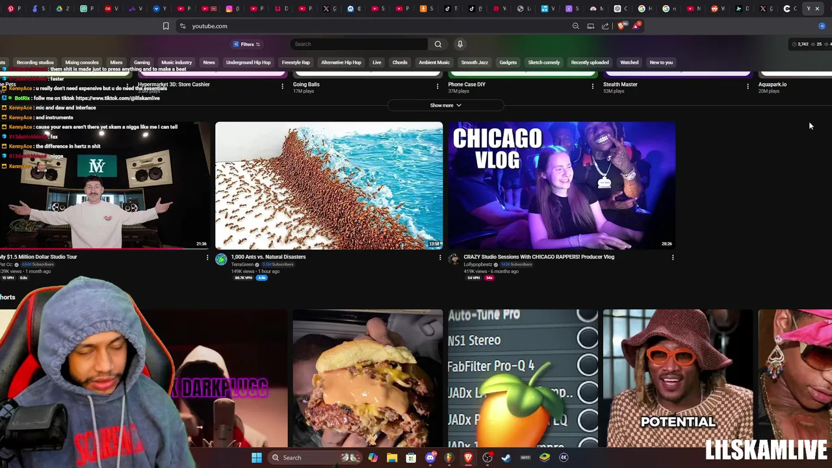Viewport: 832px width, 468px height.
Task: Select the Gaming filter chip
Action: (142, 62)
